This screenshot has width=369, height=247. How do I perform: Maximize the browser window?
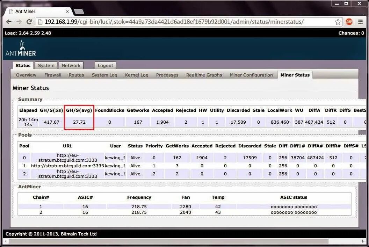coord(346,3)
